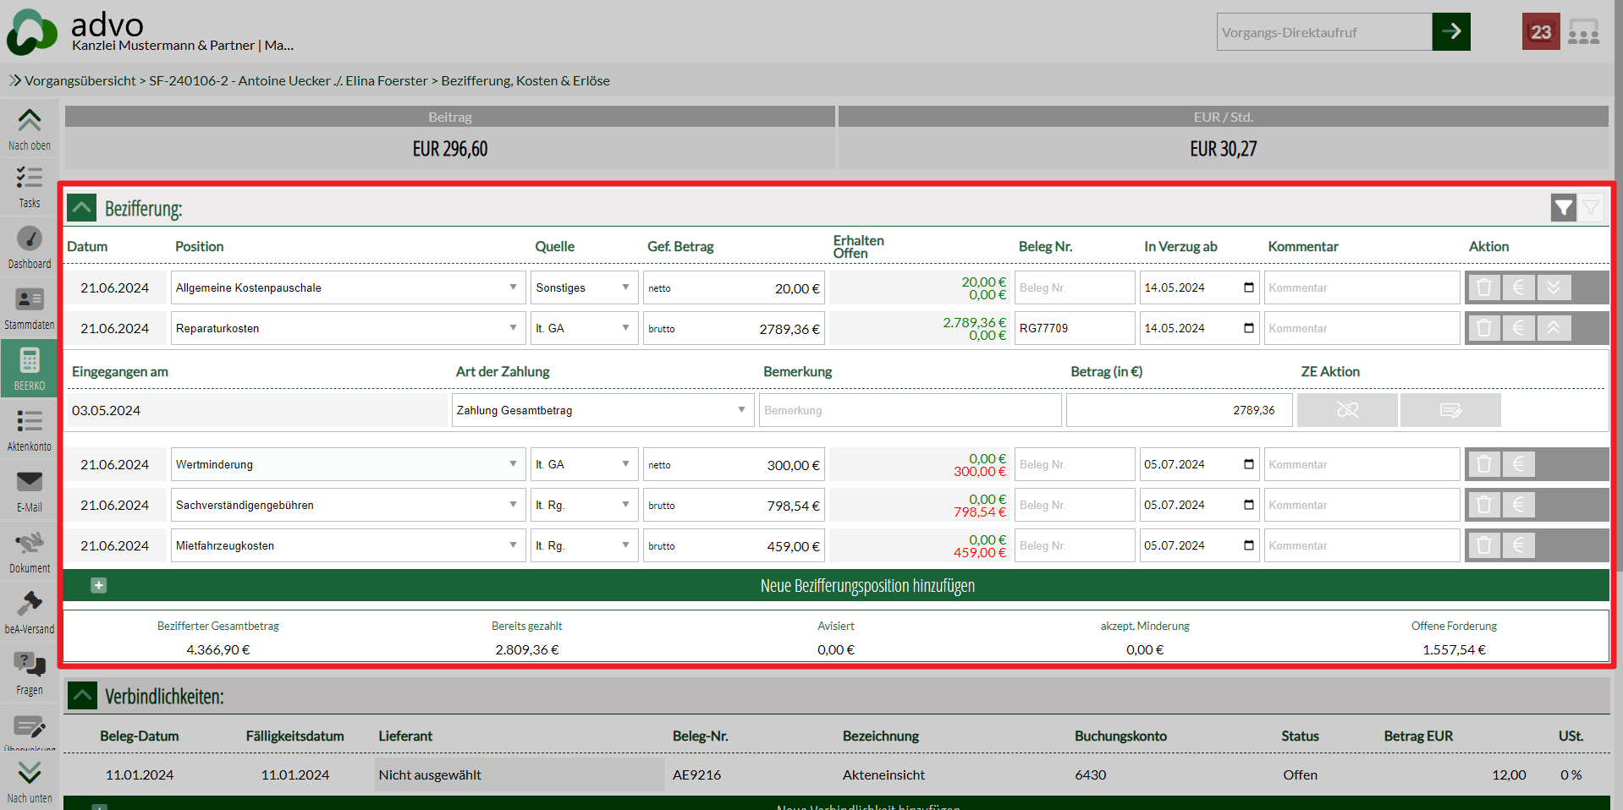1623x810 pixels.
Task: Click the red calendar icon showing 23
Action: [1540, 32]
